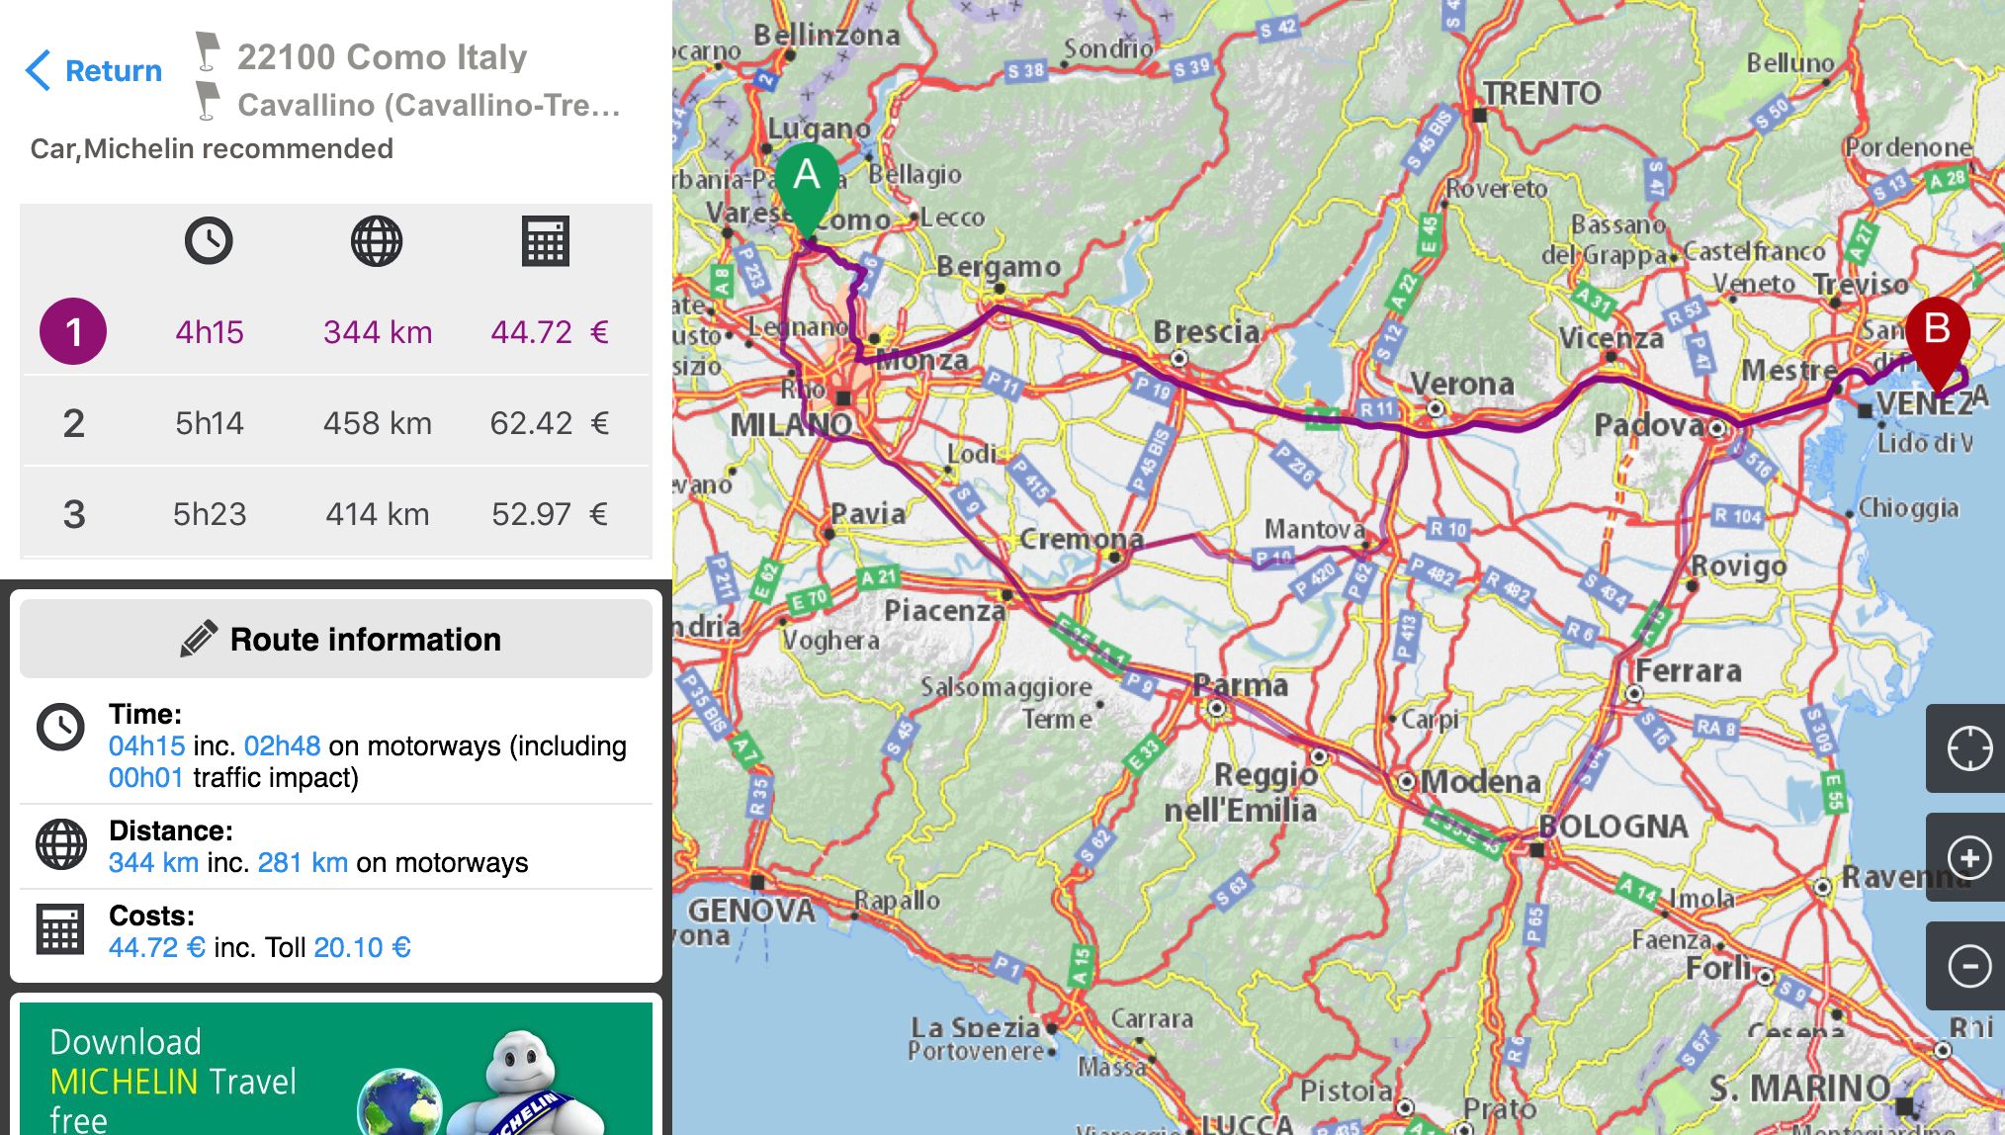Open the Download MICHELIN Travel banner
Viewport: 2005px width, 1135px height.
tap(336, 1070)
